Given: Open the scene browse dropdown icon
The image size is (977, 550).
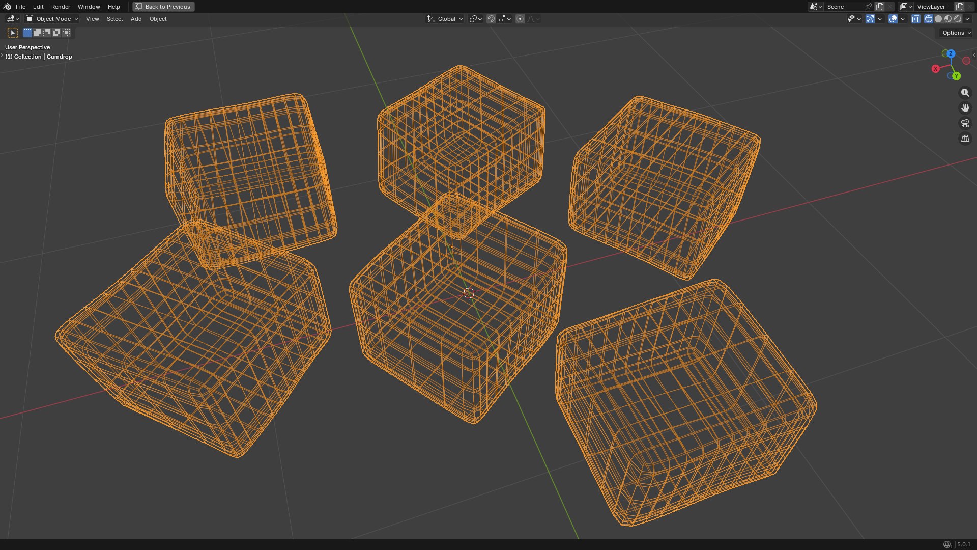Looking at the screenshot, I should click(x=816, y=7).
